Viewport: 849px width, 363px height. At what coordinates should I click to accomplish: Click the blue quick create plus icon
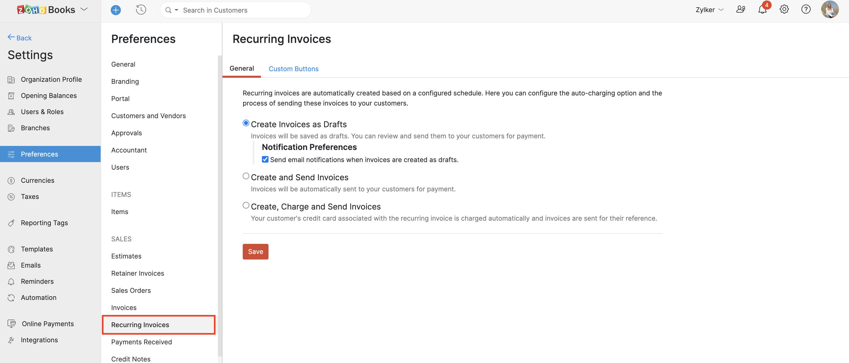click(x=116, y=10)
